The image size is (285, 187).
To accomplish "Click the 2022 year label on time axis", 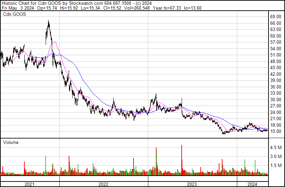I will (x=103, y=184).
